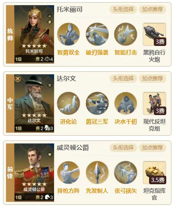Open the 达尔文 hero portrait card
The height and width of the screenshot is (207, 174).
[x=34, y=103]
